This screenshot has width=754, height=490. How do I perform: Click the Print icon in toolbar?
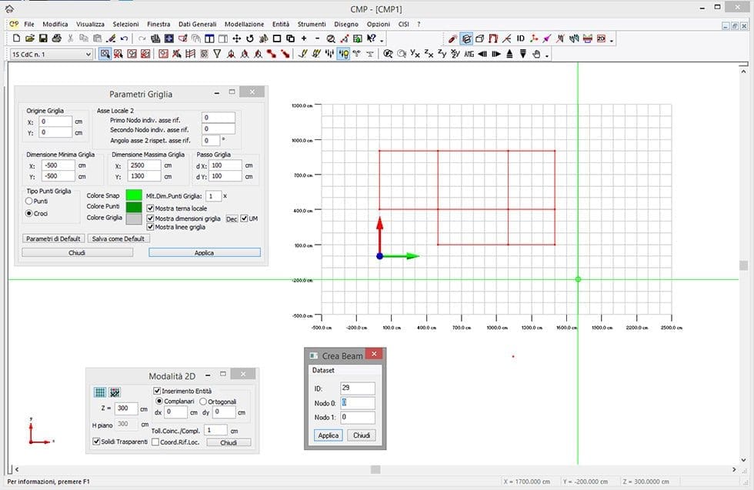coord(58,38)
